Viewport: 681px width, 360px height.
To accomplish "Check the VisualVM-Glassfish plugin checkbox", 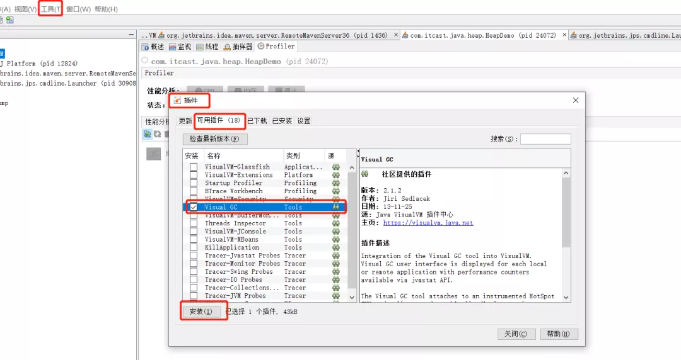I will click(194, 167).
